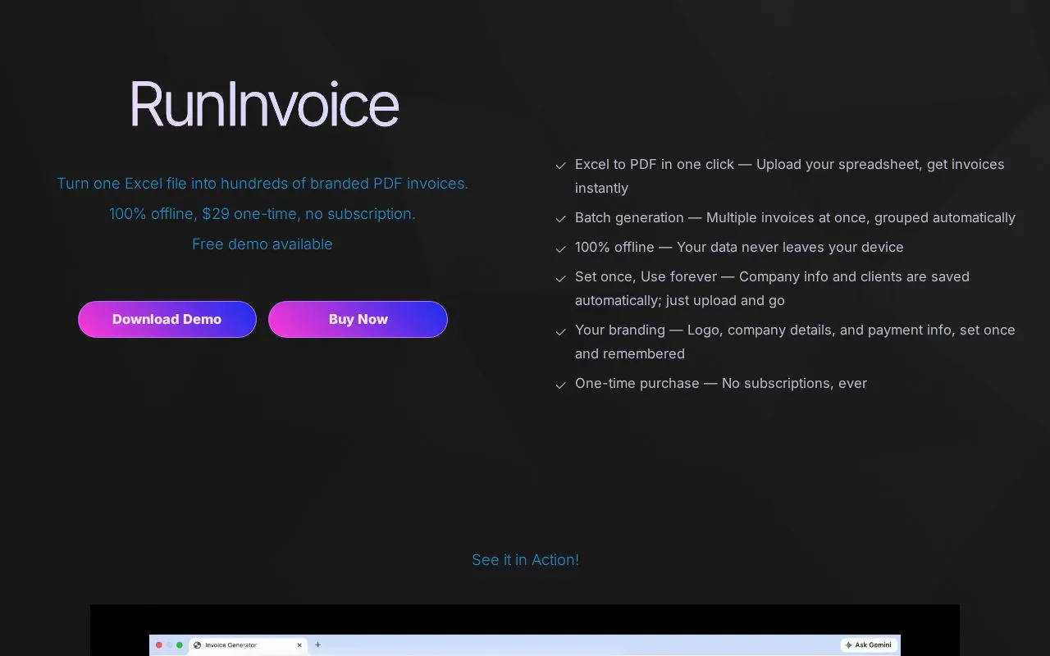Click the "See it in Action!" heading

coord(525,560)
